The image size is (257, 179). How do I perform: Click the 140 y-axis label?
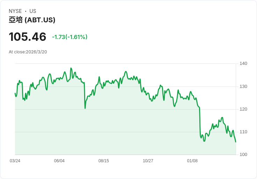(243, 64)
